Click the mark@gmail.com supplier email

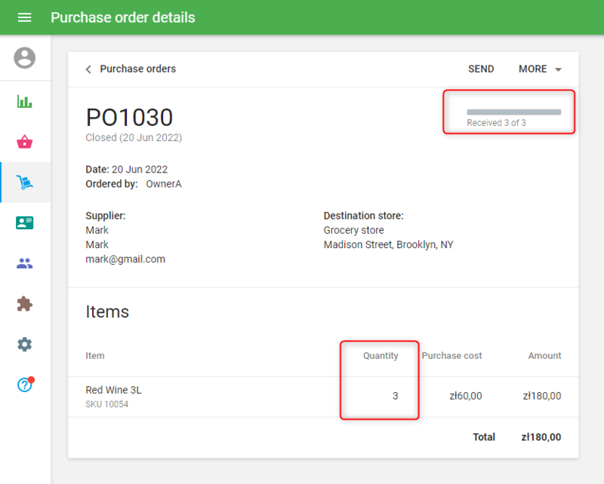click(x=125, y=259)
